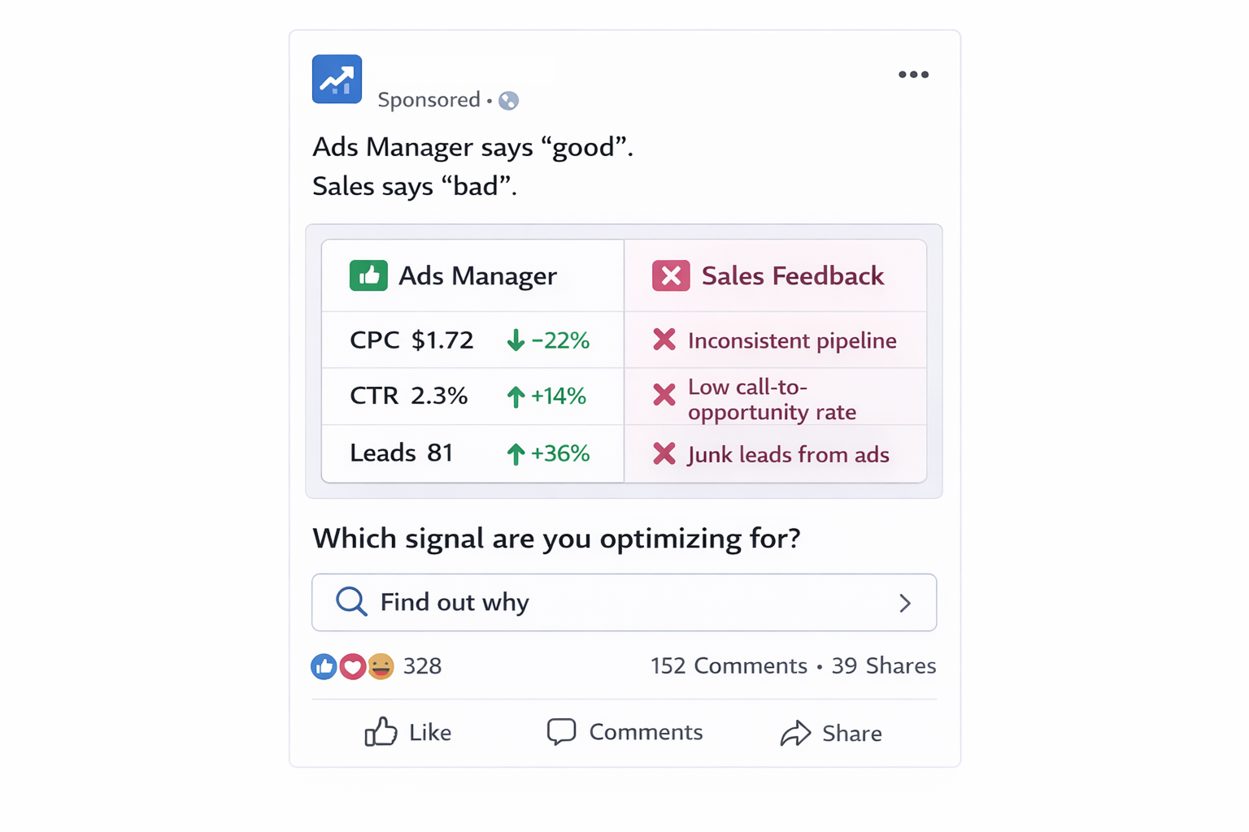
Task: Click the thumbs-up reaction icon below the post
Action: pyautogui.click(x=324, y=666)
